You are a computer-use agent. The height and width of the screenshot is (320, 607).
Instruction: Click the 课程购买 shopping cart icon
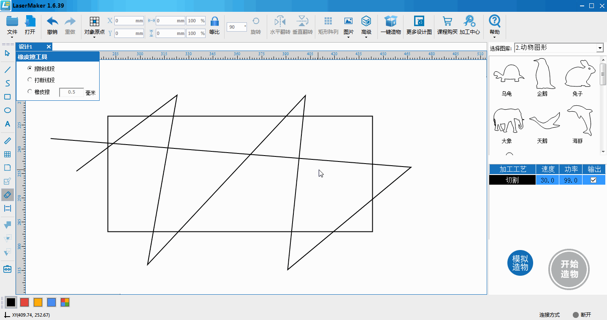click(x=447, y=21)
